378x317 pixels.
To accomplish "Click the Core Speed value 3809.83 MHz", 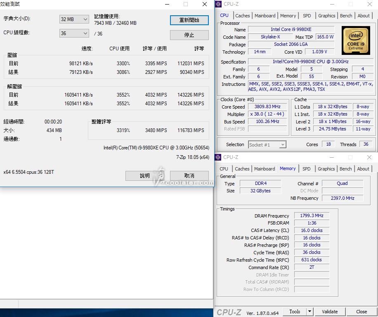I will click(267, 106).
